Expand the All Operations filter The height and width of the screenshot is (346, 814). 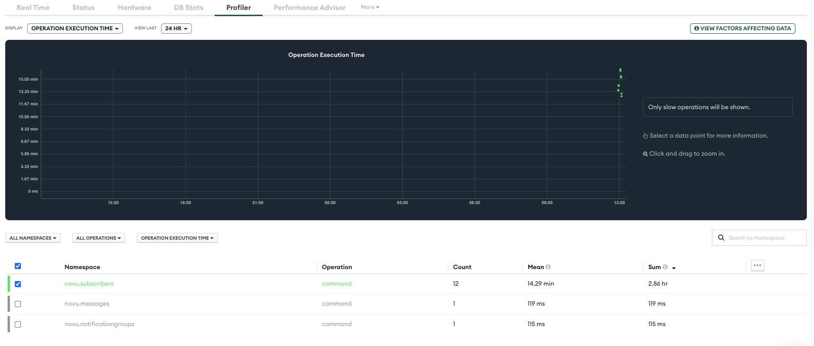pyautogui.click(x=98, y=238)
